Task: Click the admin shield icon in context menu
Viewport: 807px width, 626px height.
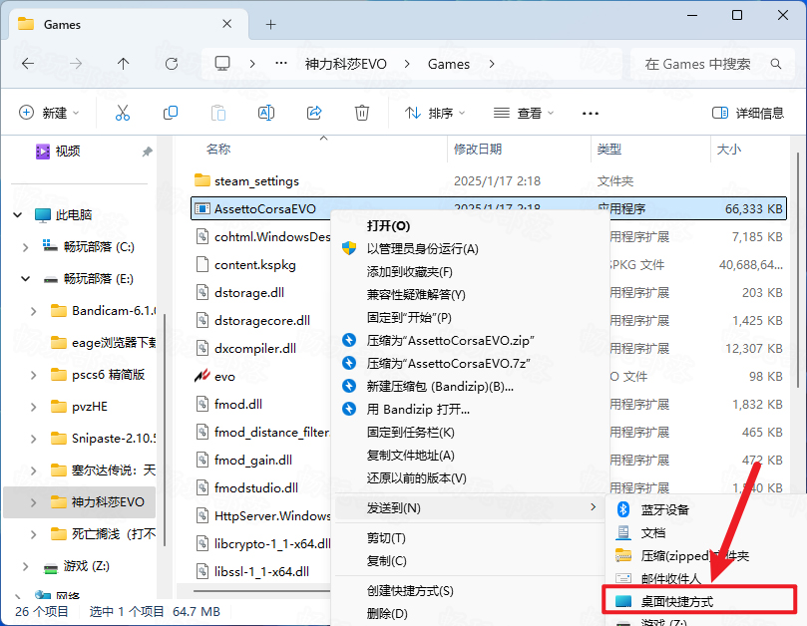Action: click(349, 248)
